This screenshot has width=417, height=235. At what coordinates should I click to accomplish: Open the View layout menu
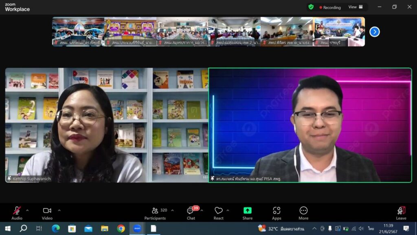tap(356, 7)
